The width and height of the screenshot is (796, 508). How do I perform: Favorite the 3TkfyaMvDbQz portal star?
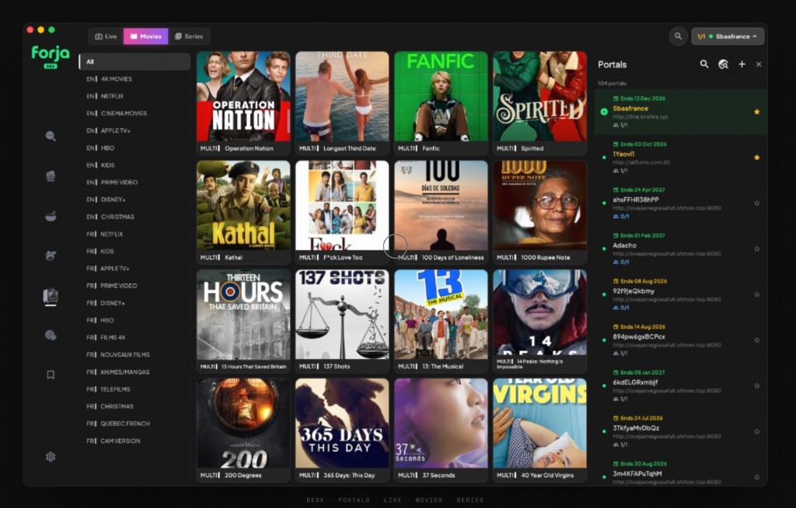coord(756,431)
